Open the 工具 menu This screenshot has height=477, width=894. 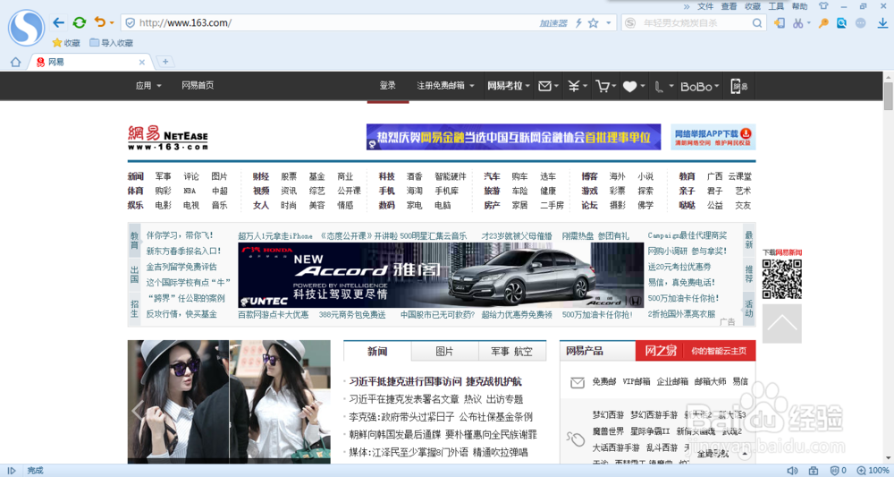pyautogui.click(x=776, y=6)
